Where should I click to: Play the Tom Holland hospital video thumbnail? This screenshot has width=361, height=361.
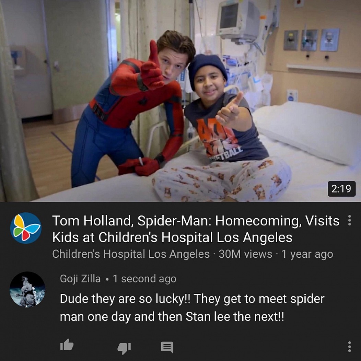pyautogui.click(x=180, y=101)
